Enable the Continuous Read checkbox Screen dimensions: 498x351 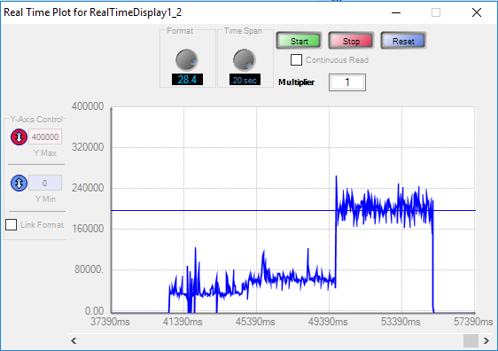coord(296,59)
